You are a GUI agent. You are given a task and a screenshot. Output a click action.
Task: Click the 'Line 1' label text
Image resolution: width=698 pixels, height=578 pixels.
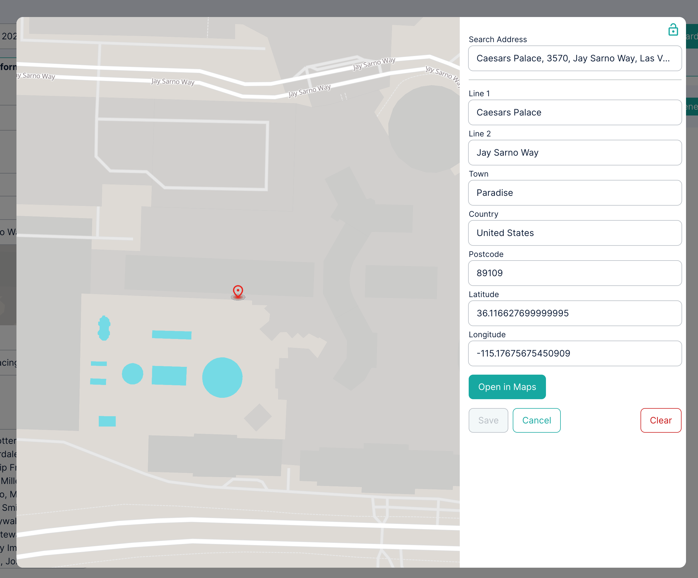pyautogui.click(x=479, y=94)
